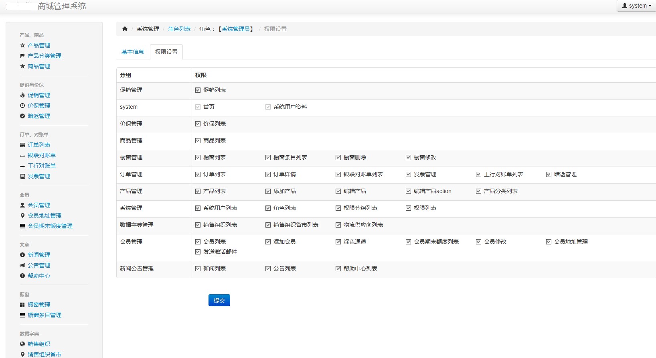Viewport: 656px width, 358px height.
Task: Click arrows icon beside 工行对账单
Action: click(x=22, y=166)
